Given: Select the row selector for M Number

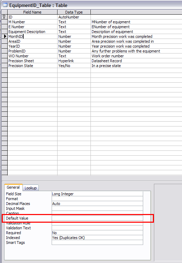Looking at the screenshot, I should coord(5,22).
